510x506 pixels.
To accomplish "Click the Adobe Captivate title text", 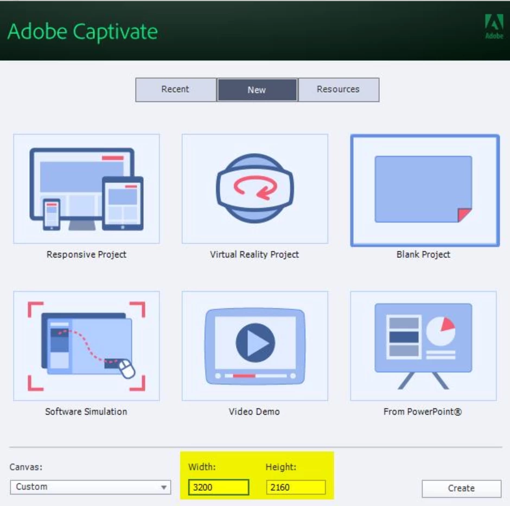I will tap(82, 32).
